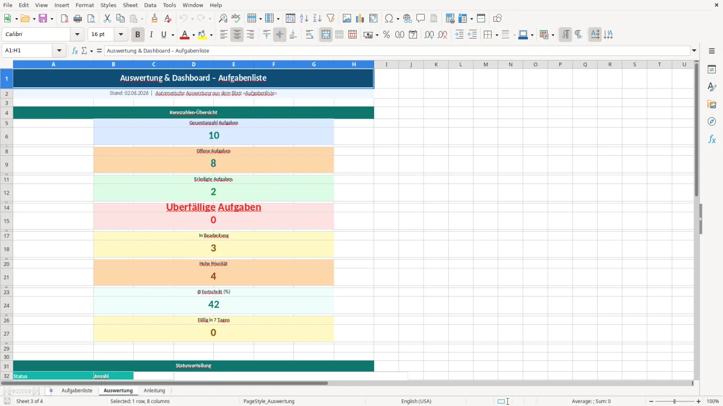Toggle Wrap Text button

(x=310, y=35)
